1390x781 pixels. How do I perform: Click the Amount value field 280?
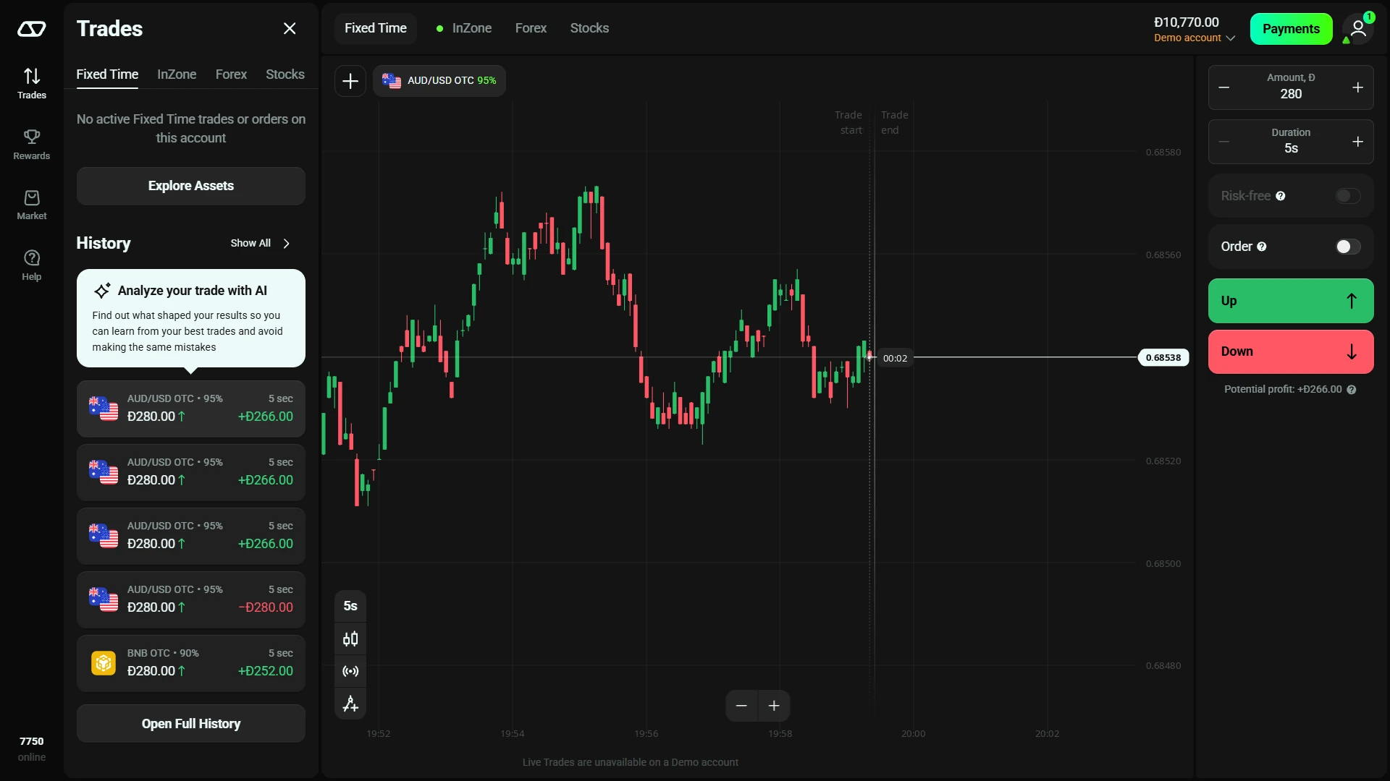tap(1291, 94)
